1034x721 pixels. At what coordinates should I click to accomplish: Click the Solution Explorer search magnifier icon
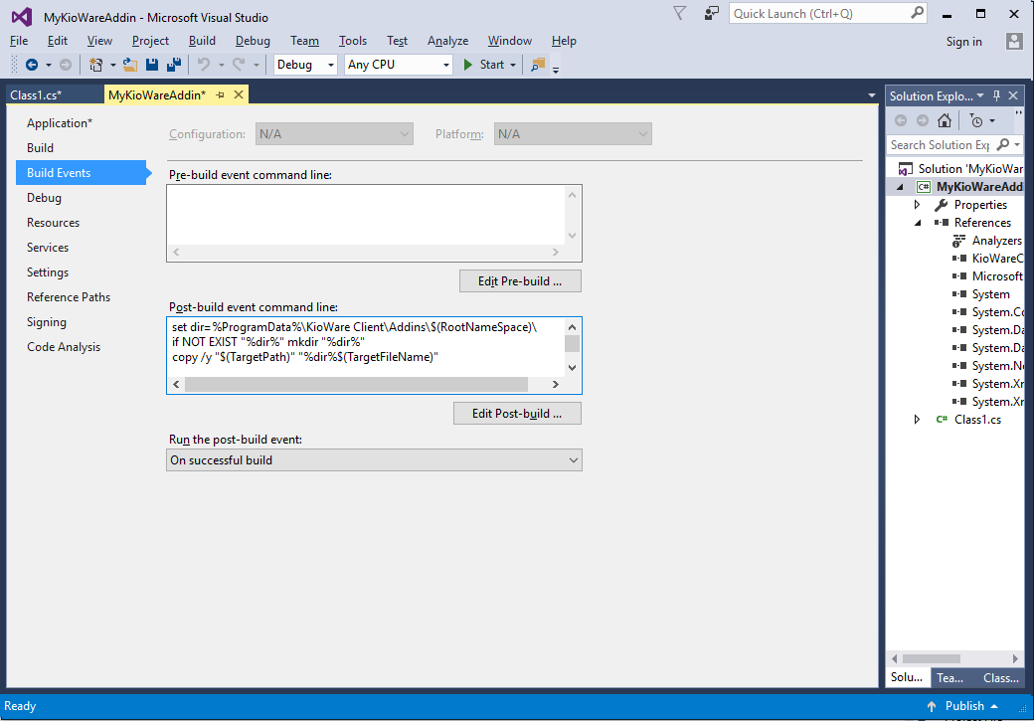click(x=1003, y=144)
